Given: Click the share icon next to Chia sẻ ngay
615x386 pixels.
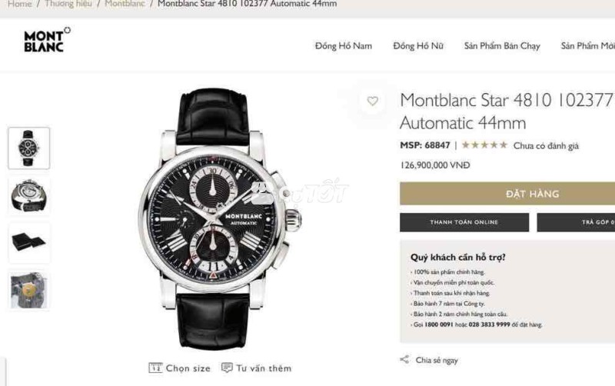Looking at the screenshot, I should (x=404, y=359).
